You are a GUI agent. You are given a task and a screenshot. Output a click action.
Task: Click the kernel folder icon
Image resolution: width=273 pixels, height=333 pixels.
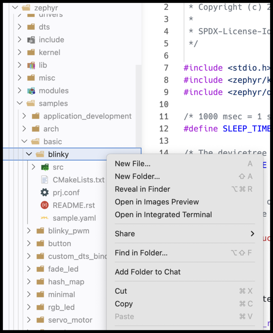(31, 53)
